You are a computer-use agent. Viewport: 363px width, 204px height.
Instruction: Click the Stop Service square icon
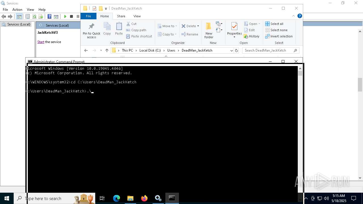click(x=71, y=16)
